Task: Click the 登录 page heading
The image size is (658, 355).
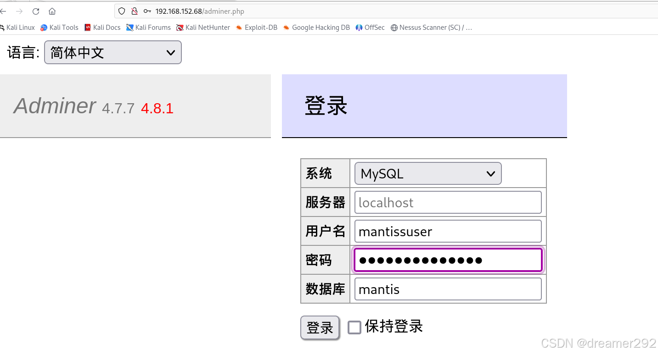Action: (x=326, y=105)
